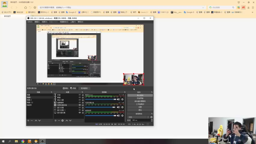Expand browser address bar dropdown chevron

(x=203, y=7)
